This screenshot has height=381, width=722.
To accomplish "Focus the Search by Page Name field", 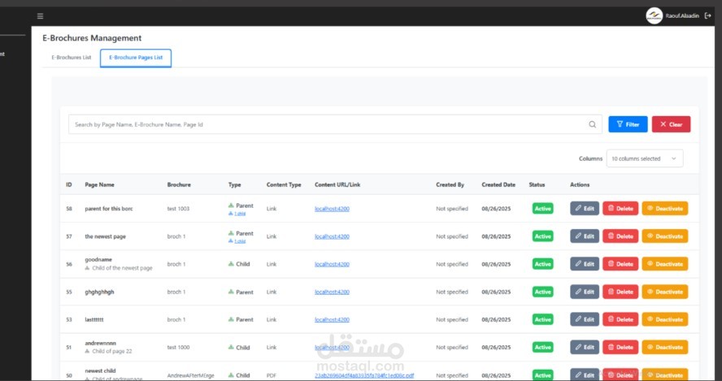I will [x=335, y=124].
